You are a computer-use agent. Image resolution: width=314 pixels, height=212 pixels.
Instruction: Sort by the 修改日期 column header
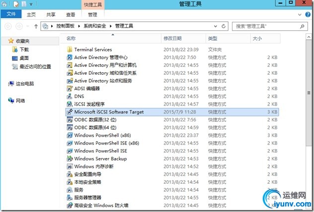pos(183,38)
